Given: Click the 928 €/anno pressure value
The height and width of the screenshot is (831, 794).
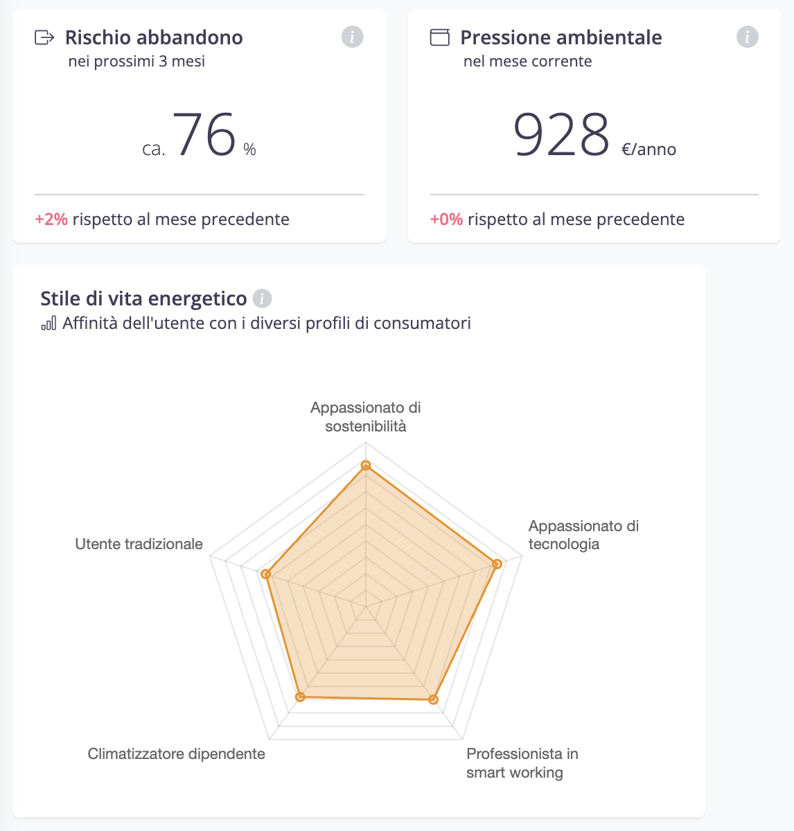Looking at the screenshot, I should pyautogui.click(x=562, y=135).
